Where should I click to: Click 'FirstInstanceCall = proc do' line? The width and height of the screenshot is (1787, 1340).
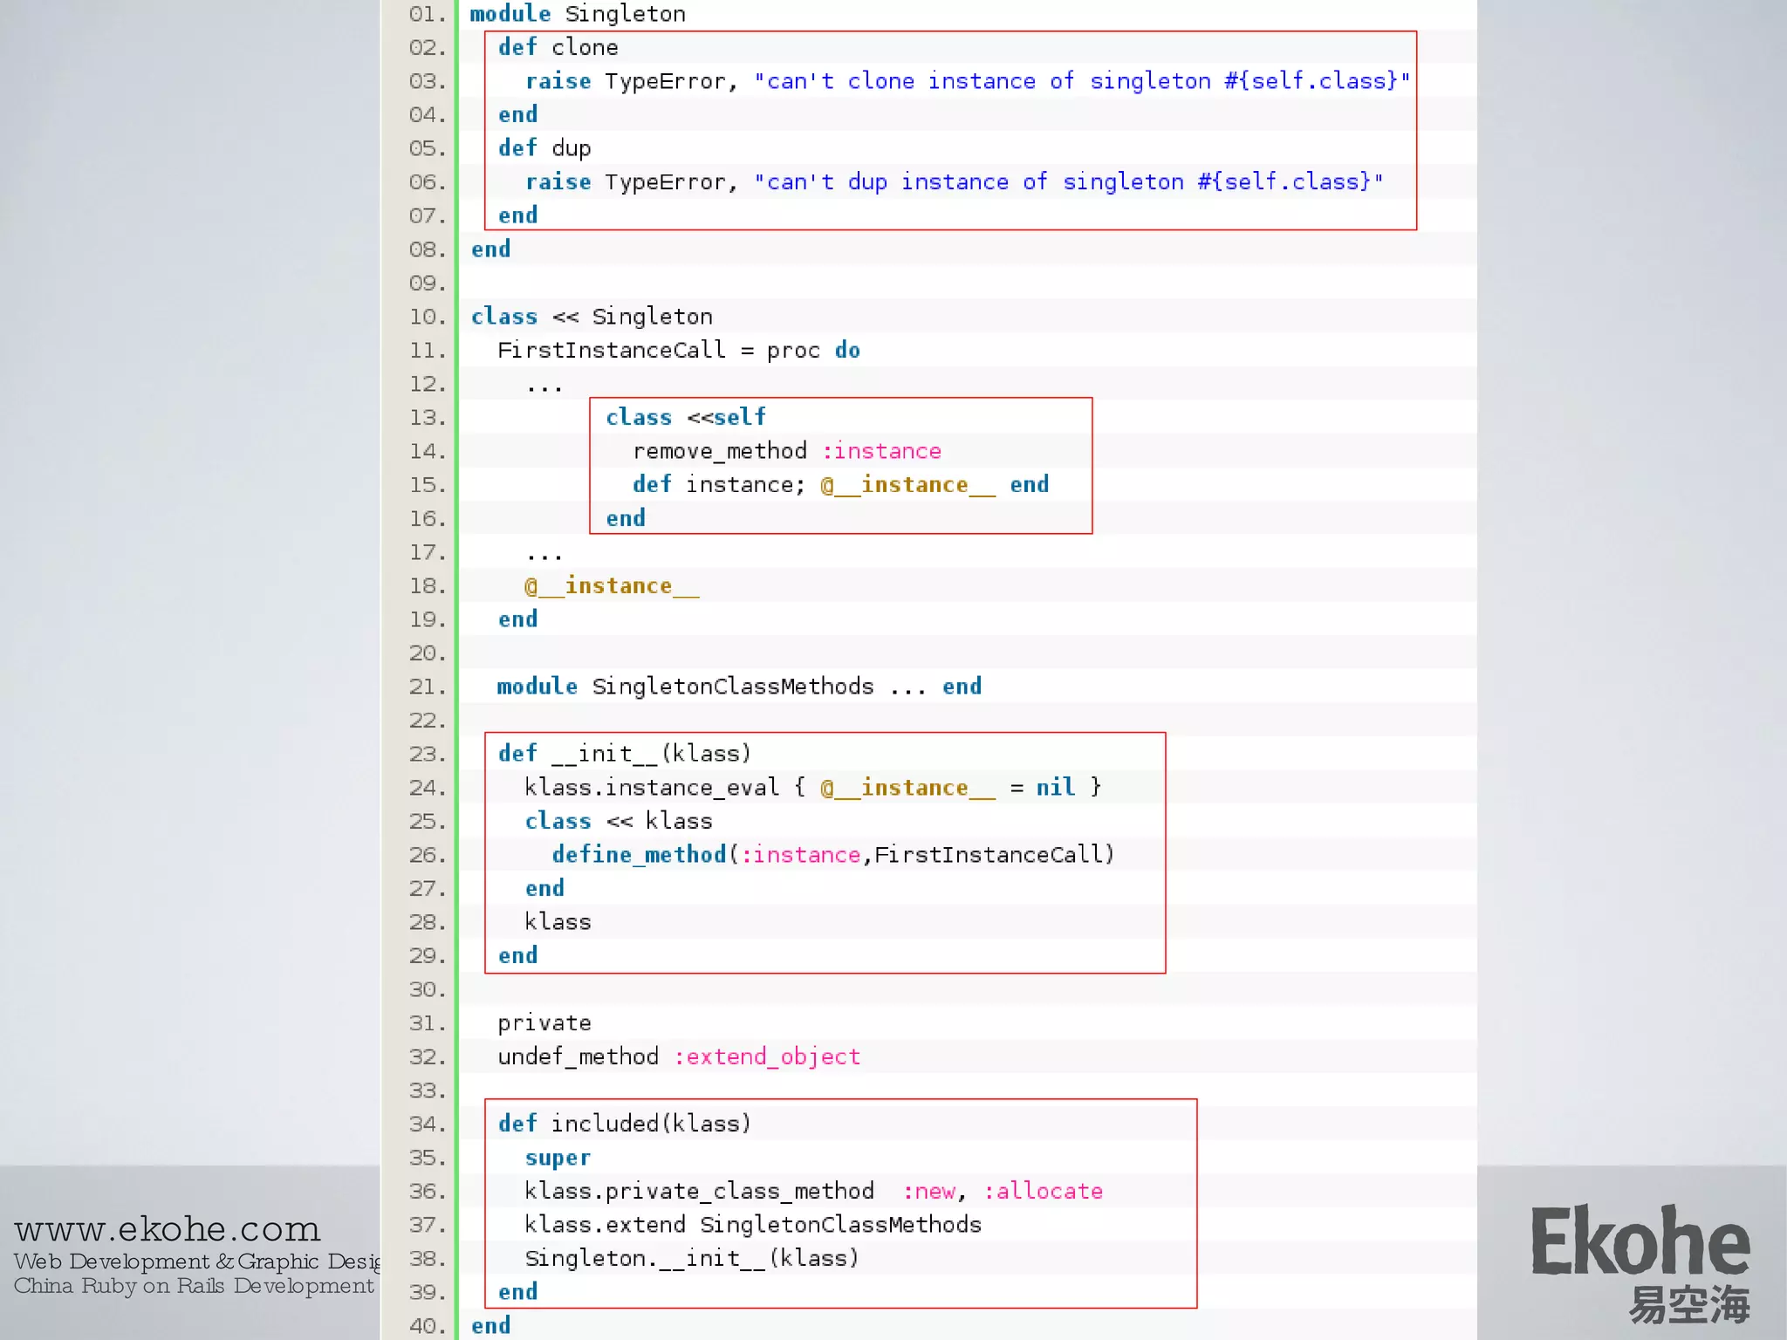coord(679,351)
